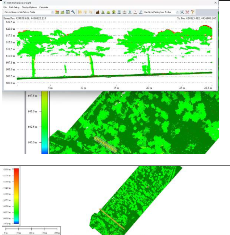
Task: Close the Path Profile/Line of Sight window
Action: coord(216,3)
